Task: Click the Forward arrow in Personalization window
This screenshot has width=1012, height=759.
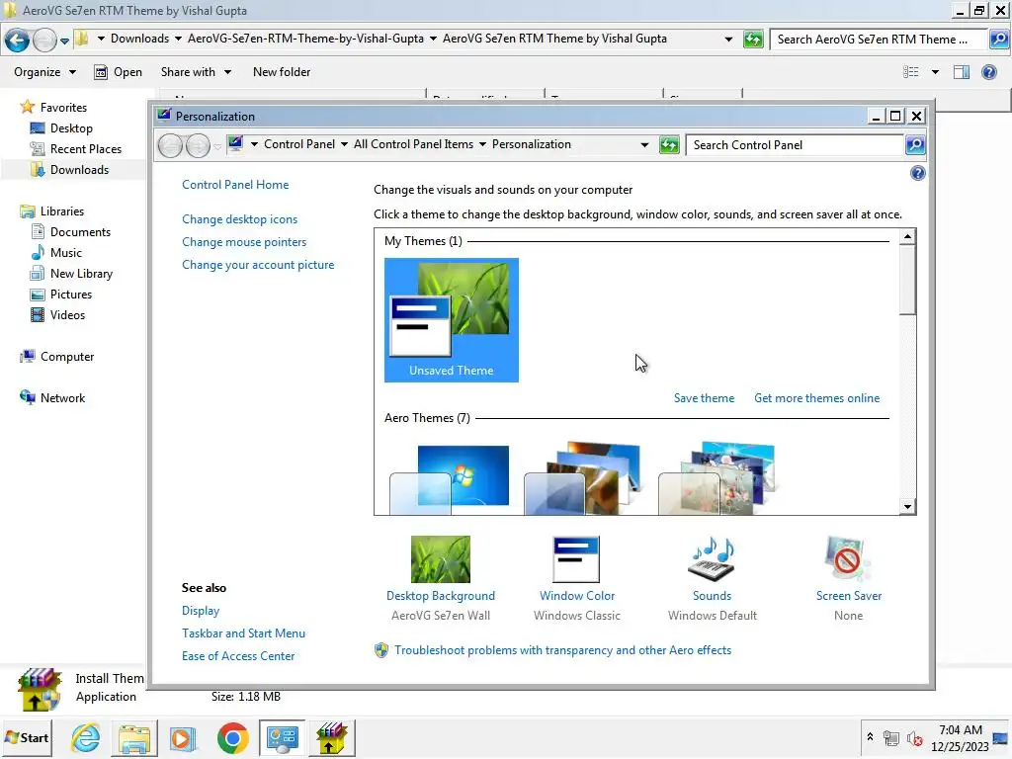Action: (198, 146)
